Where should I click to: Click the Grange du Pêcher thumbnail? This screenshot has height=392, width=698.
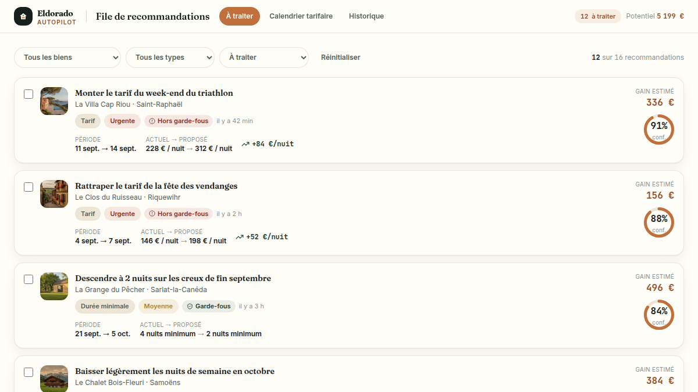point(54,286)
